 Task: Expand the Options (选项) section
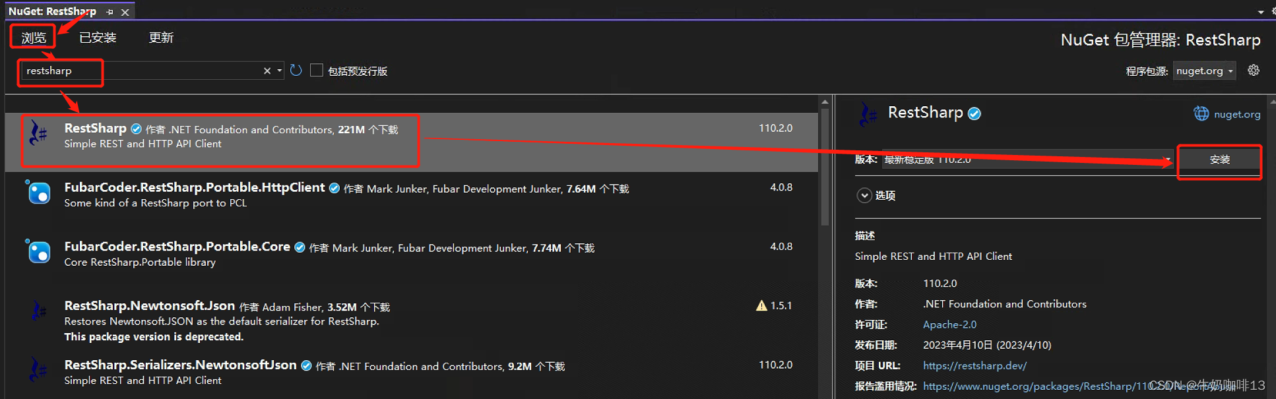click(x=864, y=195)
